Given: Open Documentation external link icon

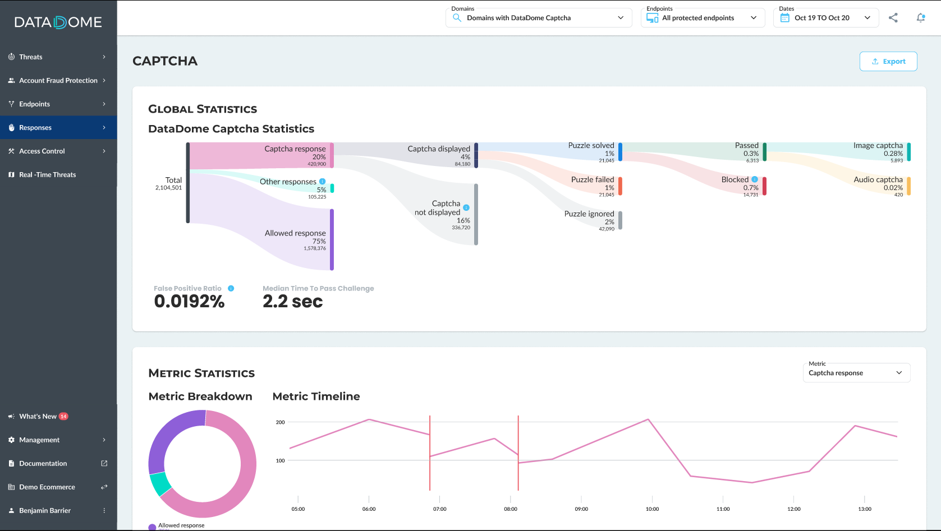Looking at the screenshot, I should coord(104,463).
